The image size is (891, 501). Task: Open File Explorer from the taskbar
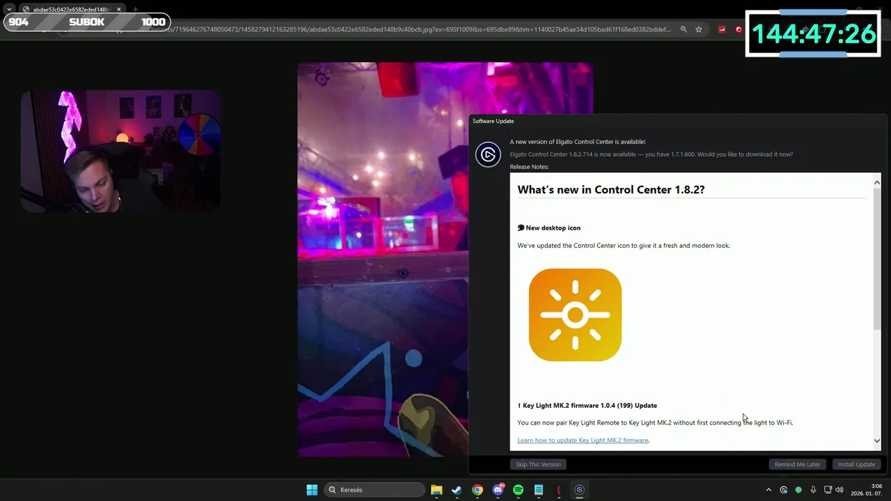436,490
